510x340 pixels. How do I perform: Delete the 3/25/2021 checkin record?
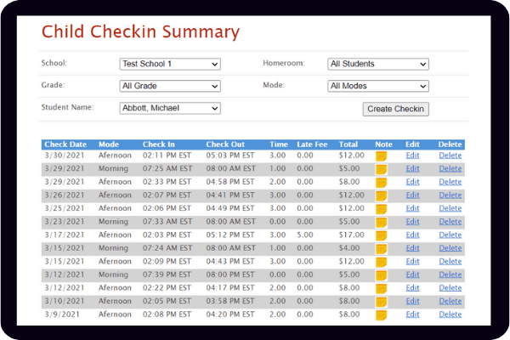pos(450,208)
